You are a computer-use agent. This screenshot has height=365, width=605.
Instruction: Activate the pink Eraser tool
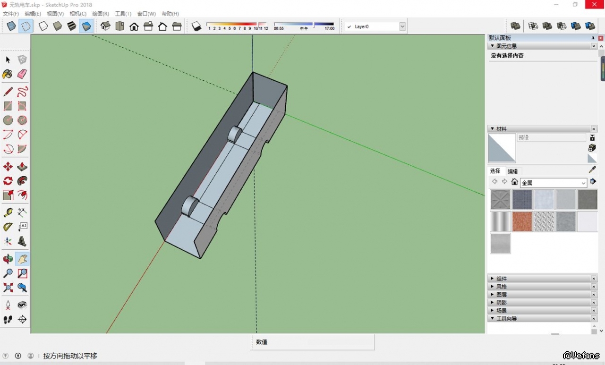click(22, 74)
